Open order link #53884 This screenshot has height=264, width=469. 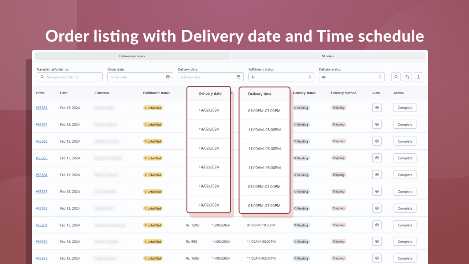[x=41, y=175]
